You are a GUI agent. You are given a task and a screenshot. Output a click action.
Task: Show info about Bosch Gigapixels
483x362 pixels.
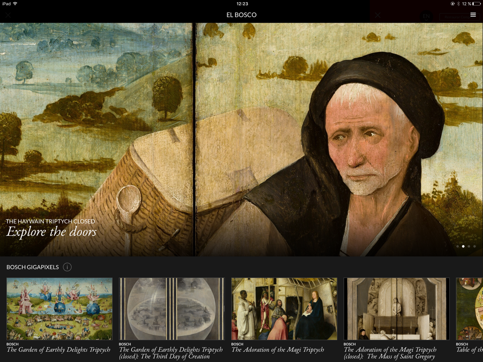click(67, 267)
